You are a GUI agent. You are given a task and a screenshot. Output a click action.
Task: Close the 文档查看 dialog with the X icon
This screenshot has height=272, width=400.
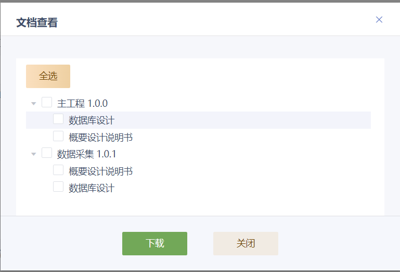point(379,20)
